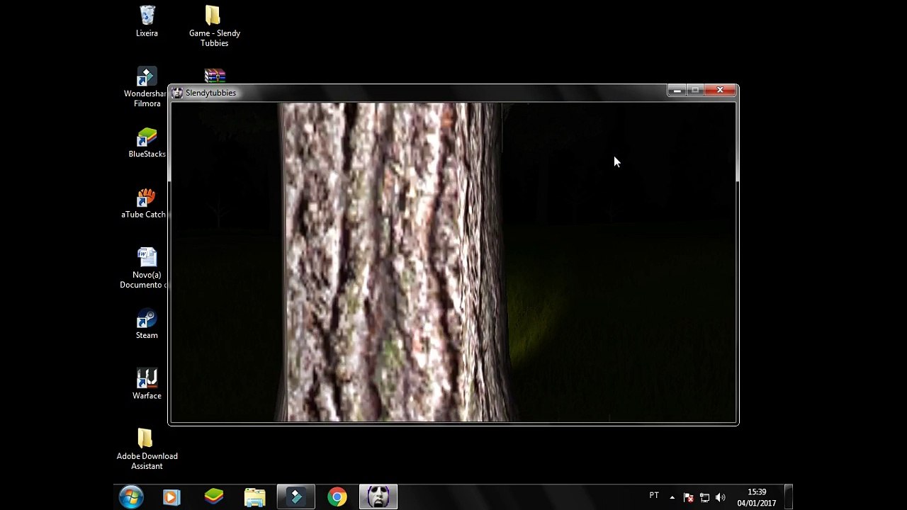Select the aTube Catcher desktop shortcut
Image resolution: width=907 pixels, height=510 pixels.
[x=145, y=203]
